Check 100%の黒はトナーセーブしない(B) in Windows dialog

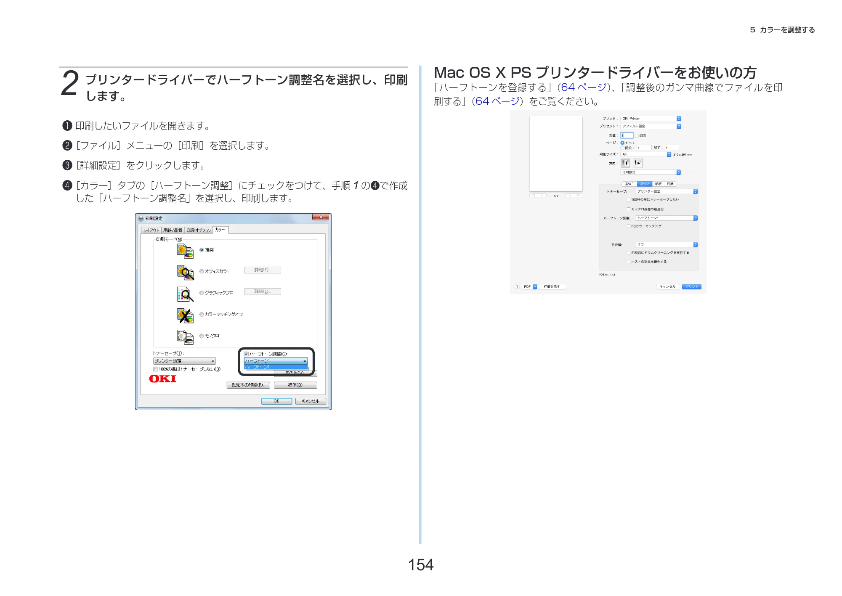156,369
